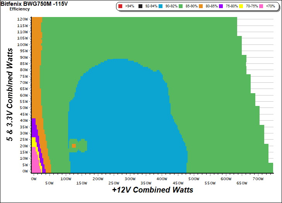282x203 pixels.
Task: Click the 300W tick label on x-axis
Action: 130,179
